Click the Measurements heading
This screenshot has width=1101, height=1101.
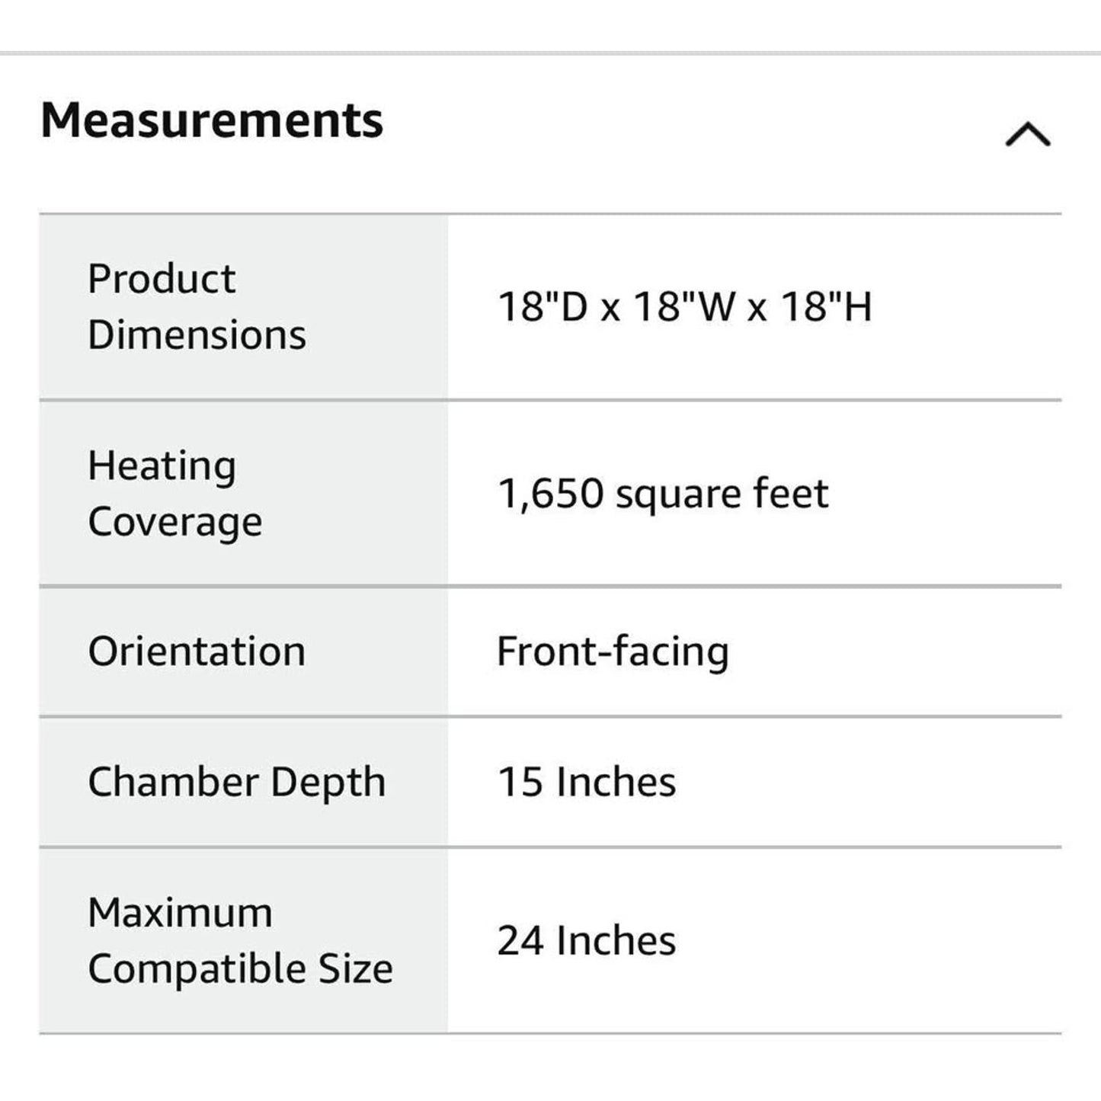[212, 120]
